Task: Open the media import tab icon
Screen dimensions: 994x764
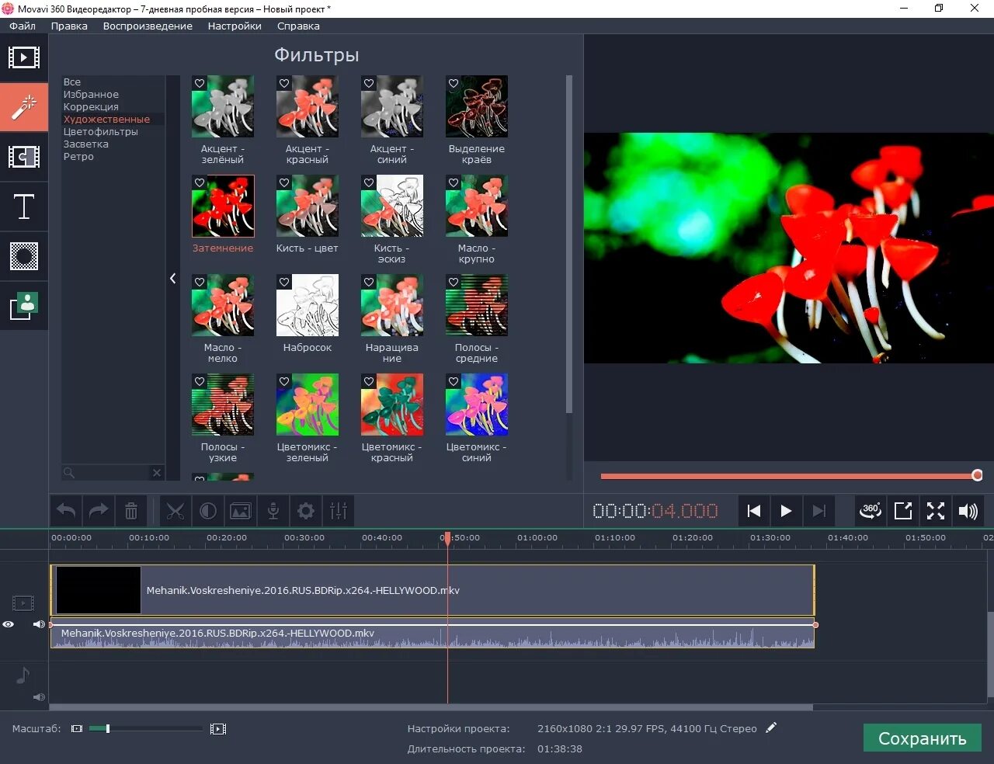Action: pos(24,57)
